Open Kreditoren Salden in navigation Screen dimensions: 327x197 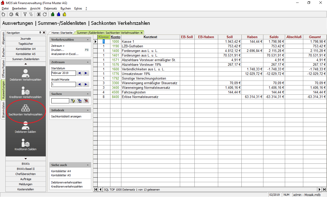(25, 145)
